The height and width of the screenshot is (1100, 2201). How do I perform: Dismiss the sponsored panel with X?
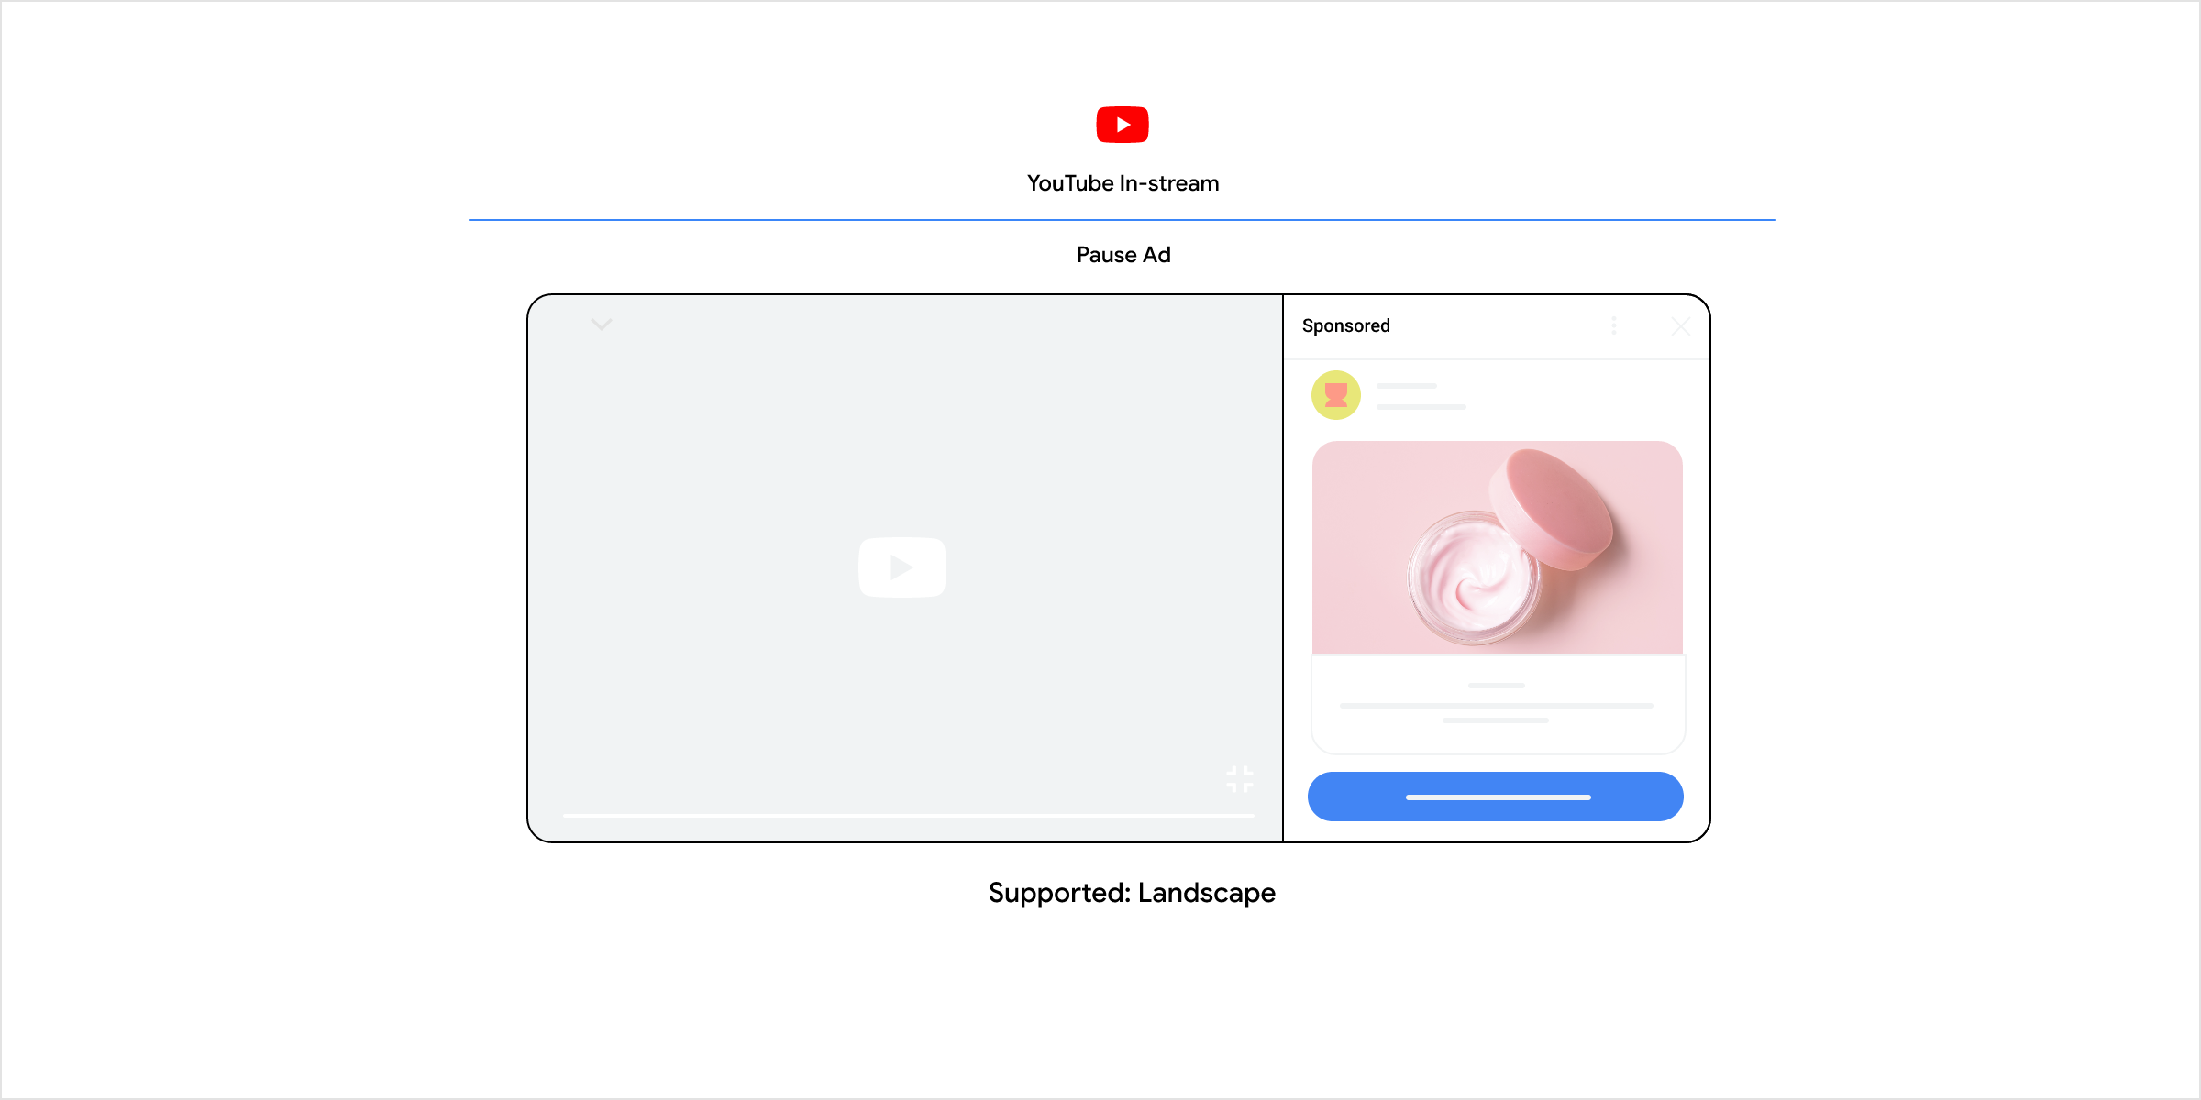click(x=1680, y=326)
